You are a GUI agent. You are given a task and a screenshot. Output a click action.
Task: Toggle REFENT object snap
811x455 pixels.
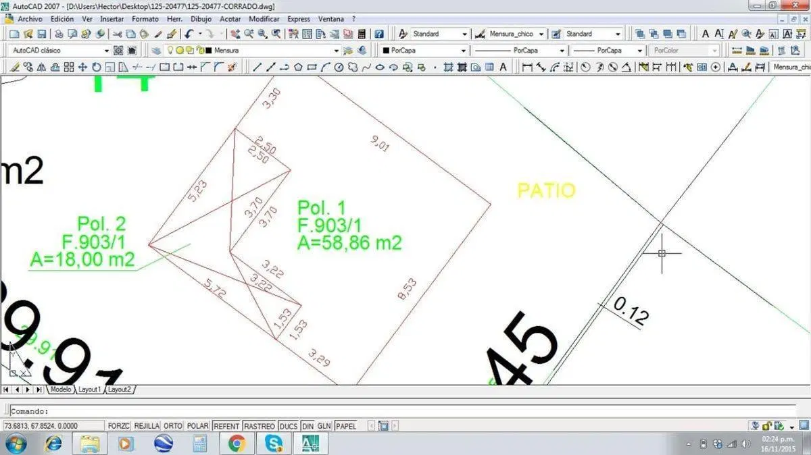226,426
